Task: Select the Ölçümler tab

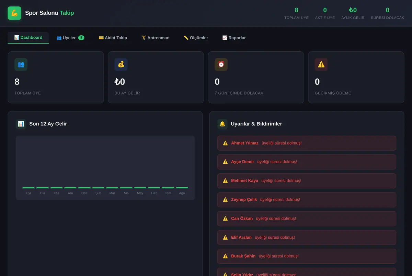Action: tap(196, 38)
